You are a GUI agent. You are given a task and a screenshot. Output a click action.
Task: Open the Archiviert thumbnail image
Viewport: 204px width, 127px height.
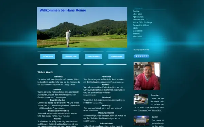(141, 99)
